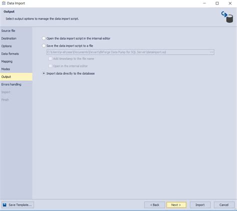237x211 pixels.
Task: Check Open in the internal editor
Action: click(50, 66)
